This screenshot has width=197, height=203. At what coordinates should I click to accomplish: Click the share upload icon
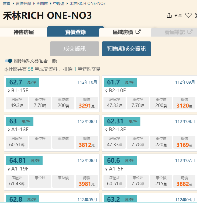169,15
